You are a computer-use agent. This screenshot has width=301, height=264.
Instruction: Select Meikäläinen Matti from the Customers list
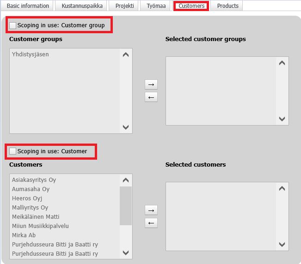pyautogui.click(x=36, y=217)
